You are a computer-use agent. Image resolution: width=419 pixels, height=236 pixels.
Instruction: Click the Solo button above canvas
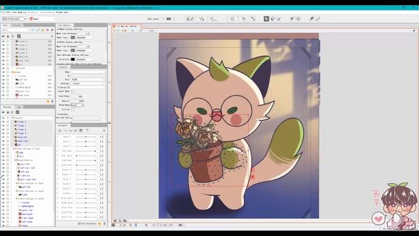(x=151, y=31)
